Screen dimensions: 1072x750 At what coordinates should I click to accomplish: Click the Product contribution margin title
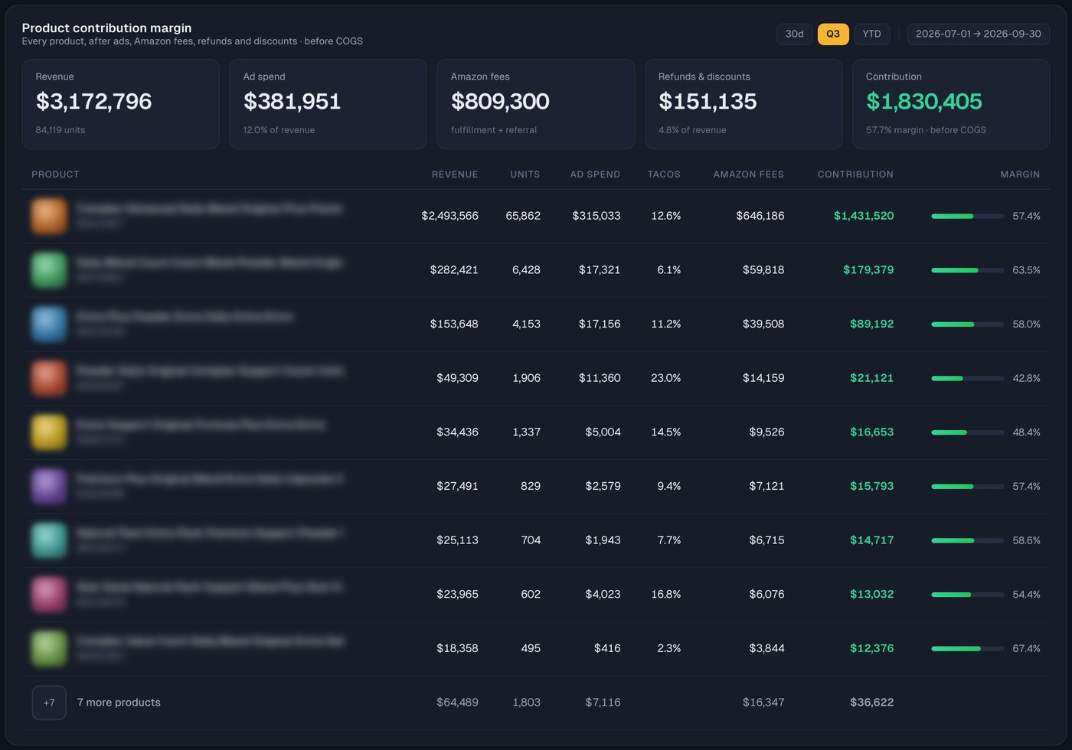(106, 28)
